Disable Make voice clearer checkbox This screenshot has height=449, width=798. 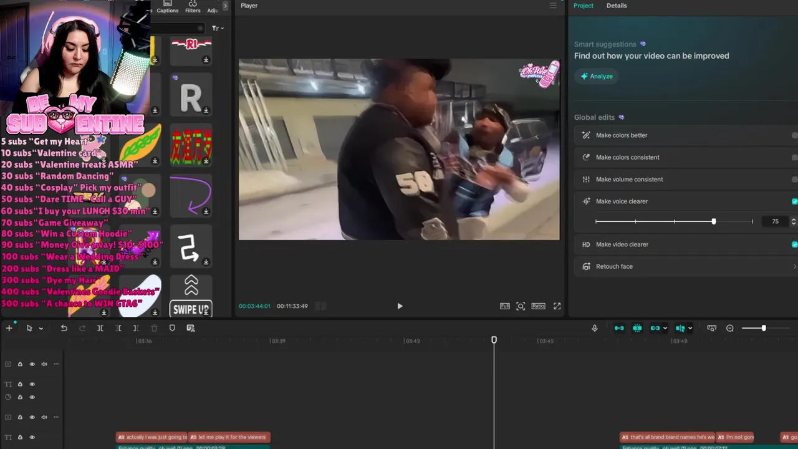[x=794, y=201]
